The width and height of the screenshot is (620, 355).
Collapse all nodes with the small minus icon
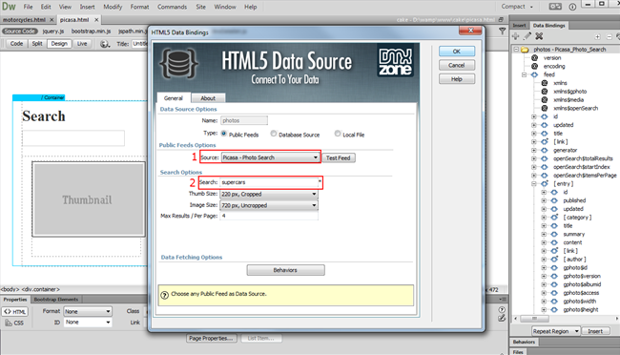click(x=610, y=37)
